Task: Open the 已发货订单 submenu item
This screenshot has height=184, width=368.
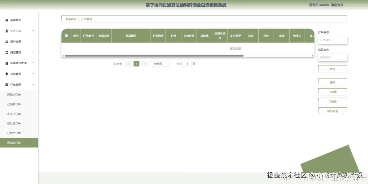Action: pyautogui.click(x=19, y=124)
